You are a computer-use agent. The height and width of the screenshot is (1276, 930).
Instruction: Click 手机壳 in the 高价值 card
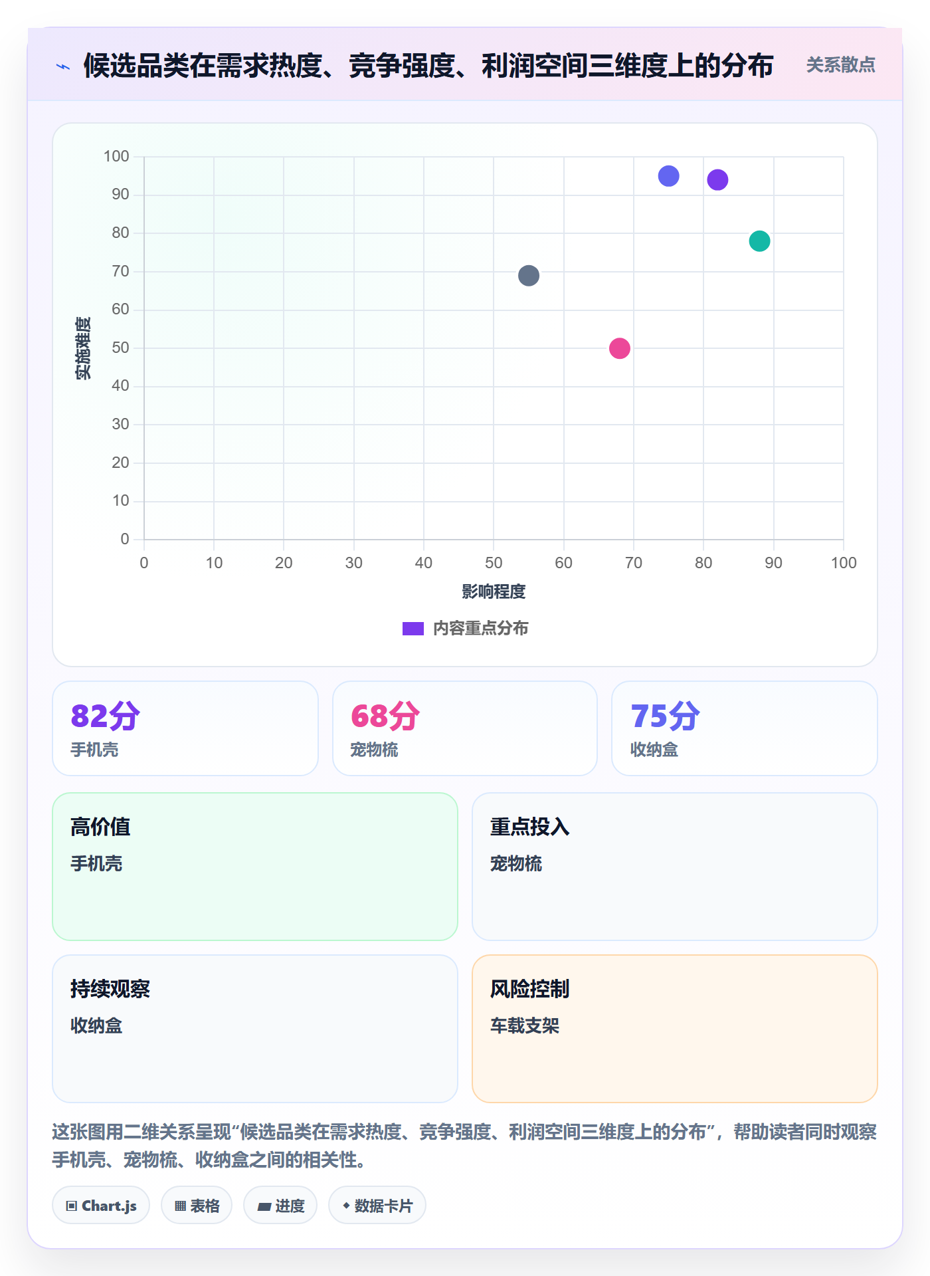point(96,863)
